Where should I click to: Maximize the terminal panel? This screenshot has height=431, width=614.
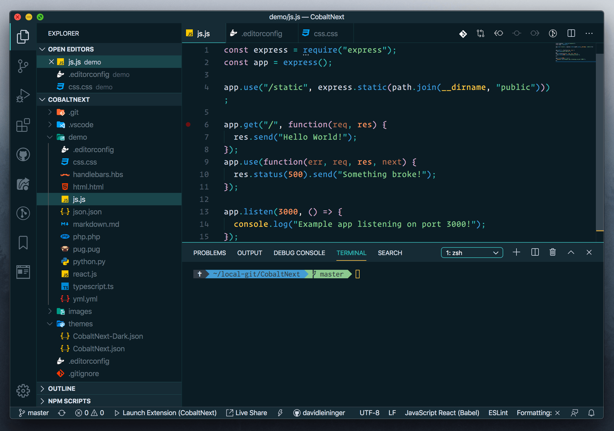571,252
